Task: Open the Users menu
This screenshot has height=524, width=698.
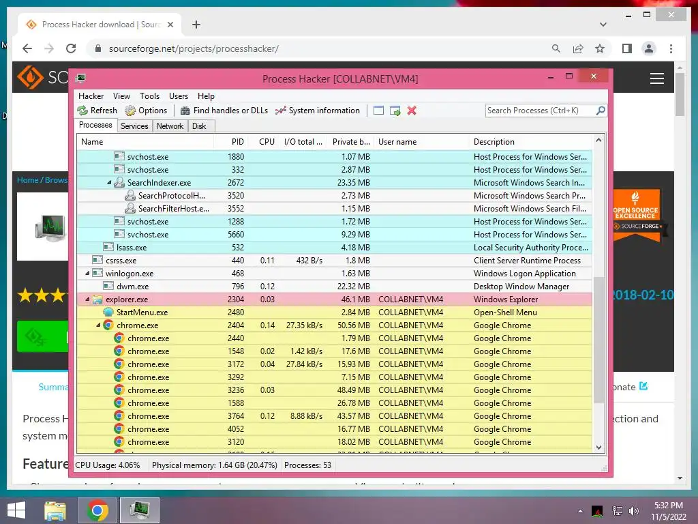Action: pyautogui.click(x=179, y=96)
